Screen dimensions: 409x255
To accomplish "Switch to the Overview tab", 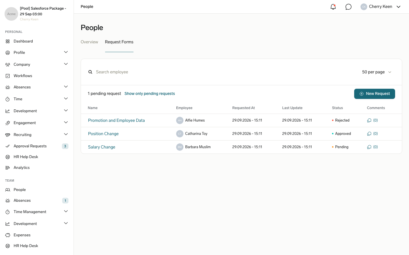I will pos(89,42).
